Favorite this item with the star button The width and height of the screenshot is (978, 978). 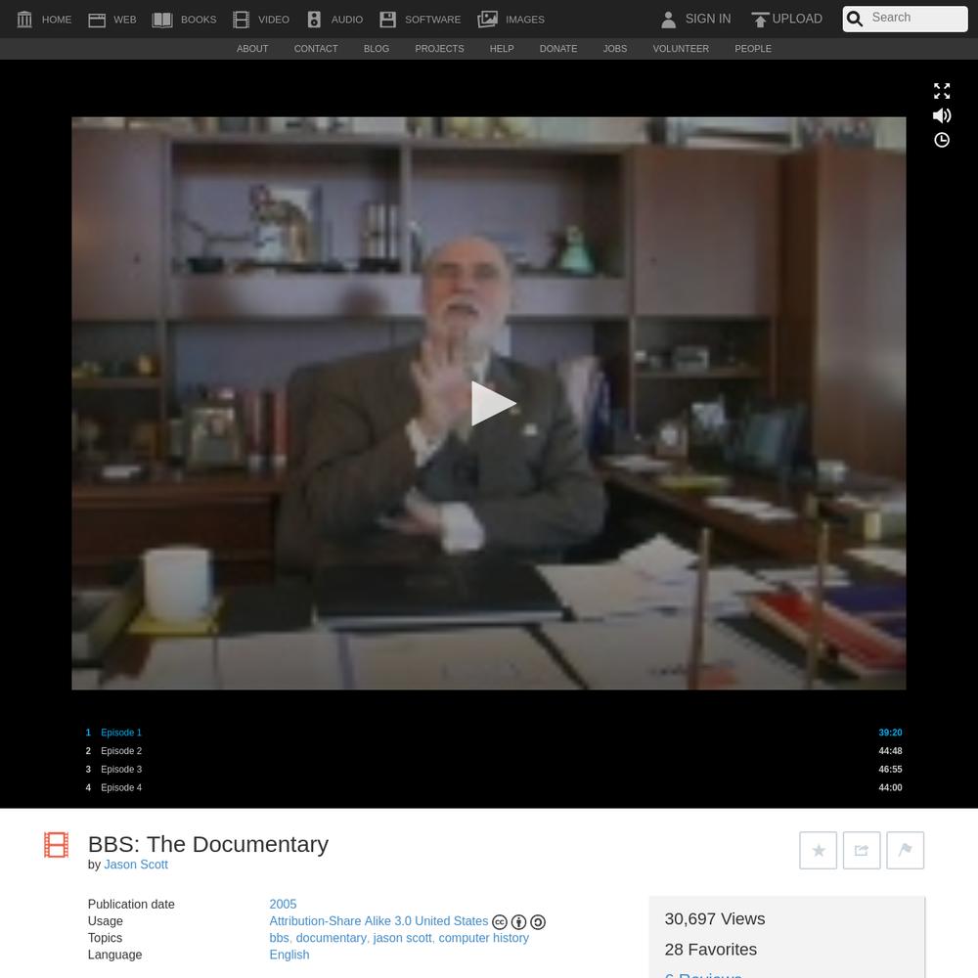[x=819, y=850]
